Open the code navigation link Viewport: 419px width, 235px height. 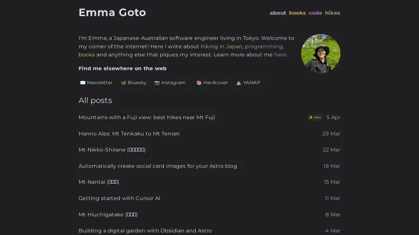[x=315, y=13]
